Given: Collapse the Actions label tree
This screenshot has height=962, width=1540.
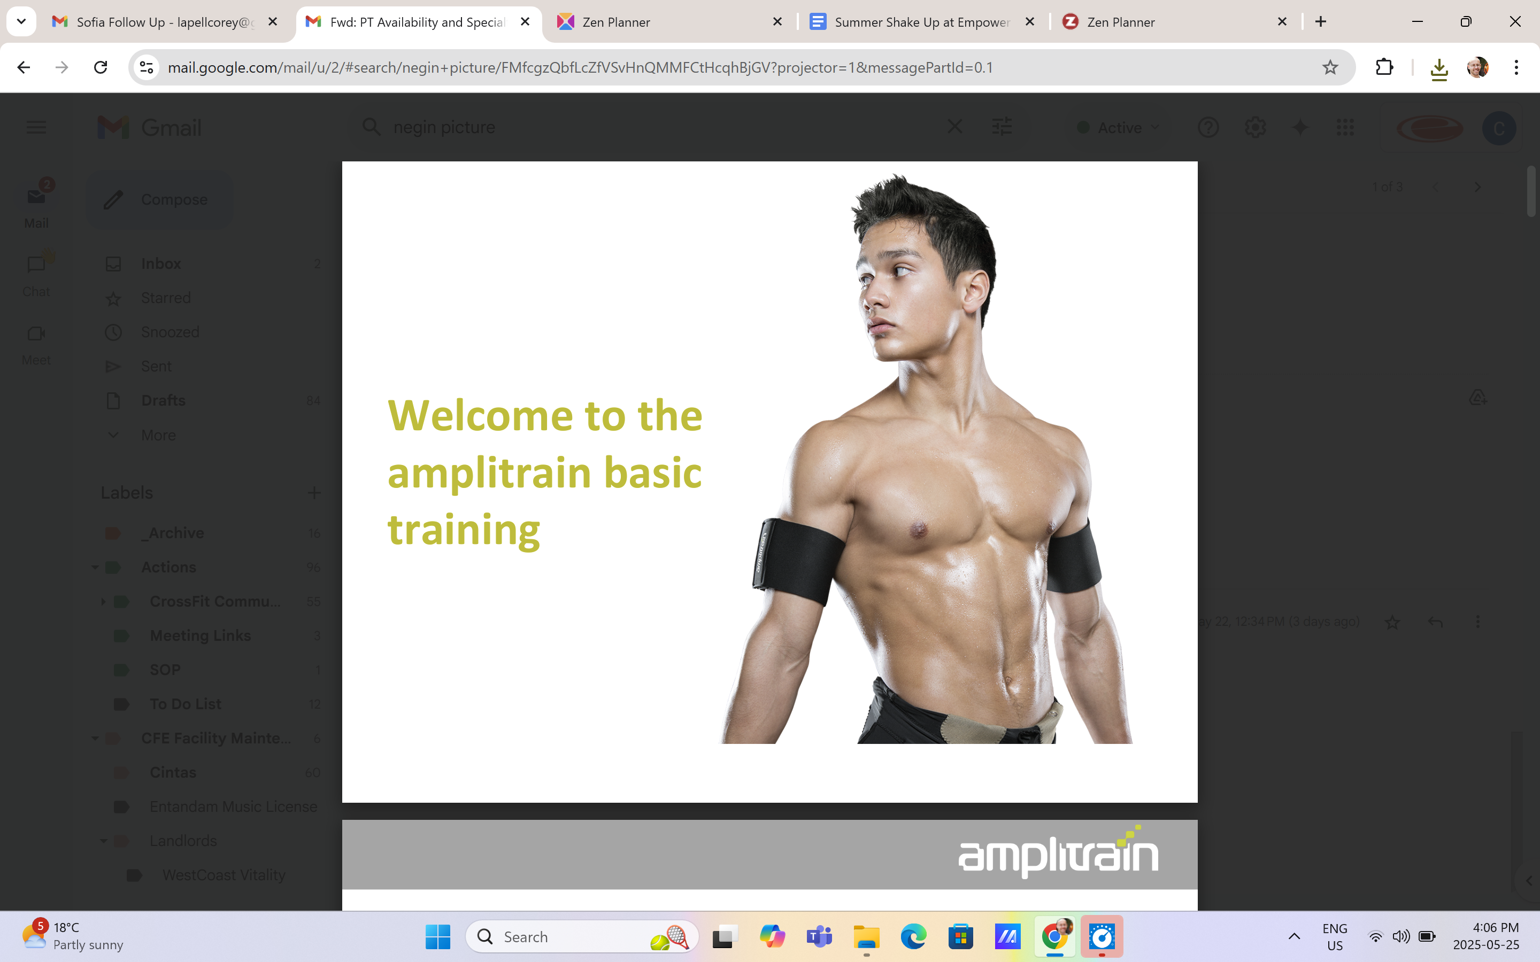Looking at the screenshot, I should [95, 567].
